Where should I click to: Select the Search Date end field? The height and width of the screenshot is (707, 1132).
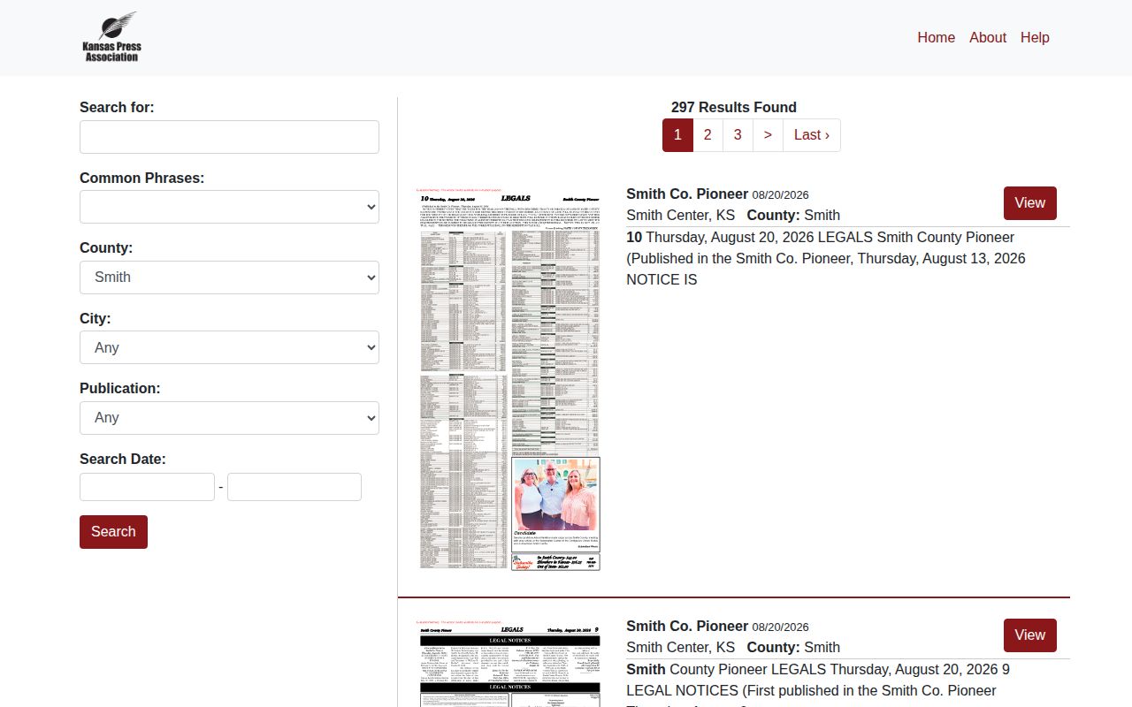(x=294, y=487)
